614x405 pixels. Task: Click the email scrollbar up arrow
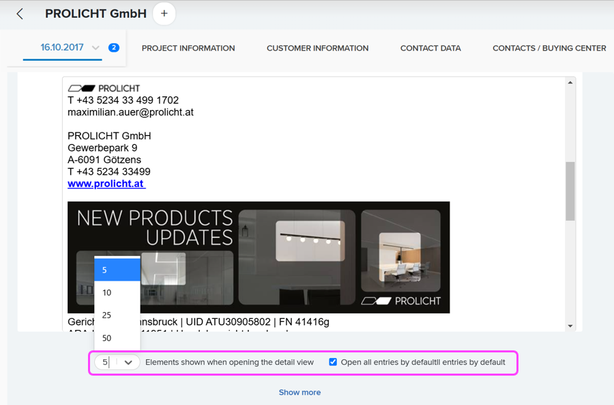pyautogui.click(x=570, y=83)
